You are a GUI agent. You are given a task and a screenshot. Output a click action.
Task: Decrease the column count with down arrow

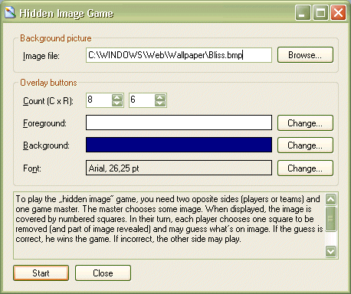(x=117, y=103)
